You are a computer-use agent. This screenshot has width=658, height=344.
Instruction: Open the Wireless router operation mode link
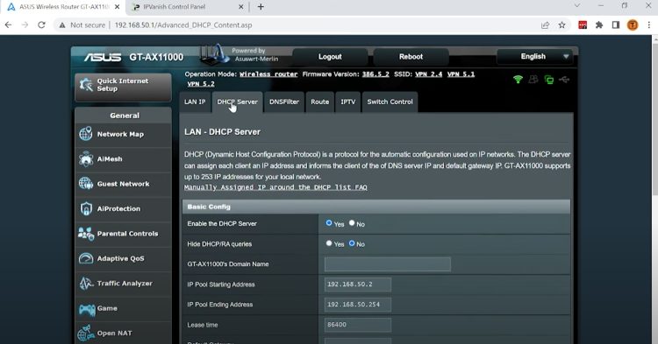click(x=268, y=74)
